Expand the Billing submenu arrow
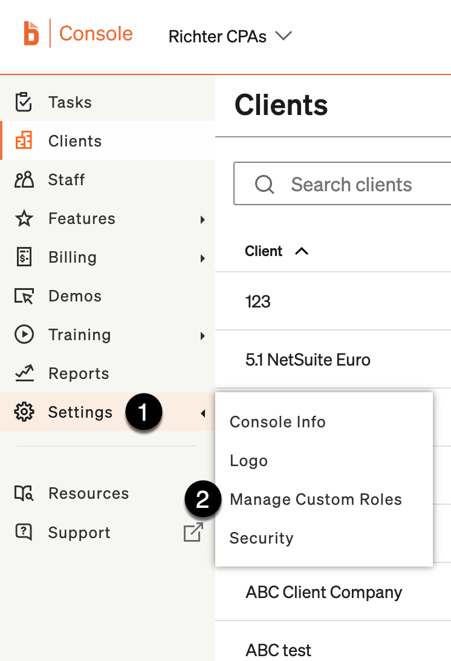The height and width of the screenshot is (661, 451). (203, 259)
